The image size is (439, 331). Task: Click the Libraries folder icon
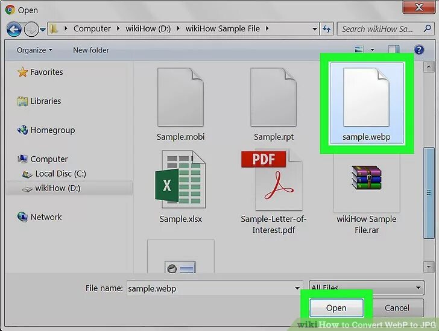coord(23,101)
